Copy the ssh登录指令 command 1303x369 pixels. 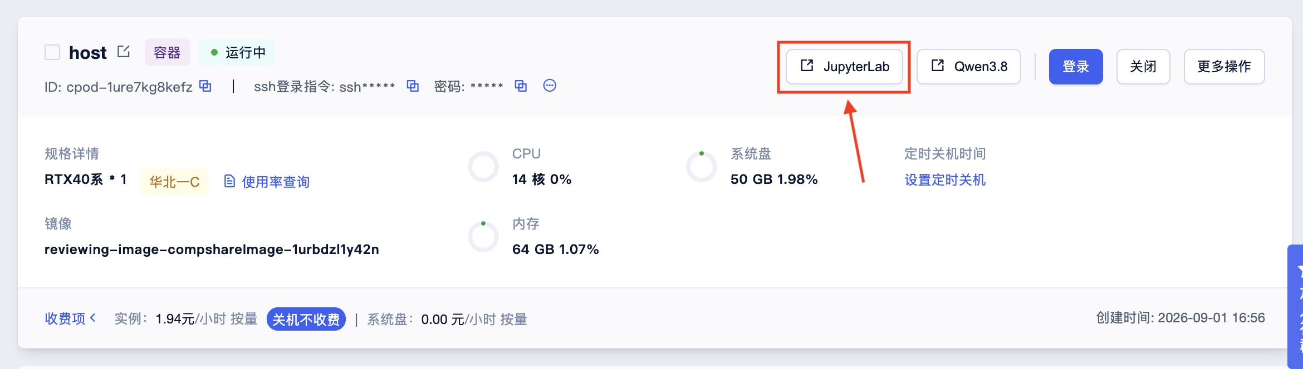[413, 86]
